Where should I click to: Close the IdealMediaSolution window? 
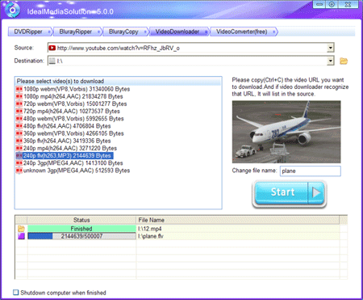coord(348,5)
